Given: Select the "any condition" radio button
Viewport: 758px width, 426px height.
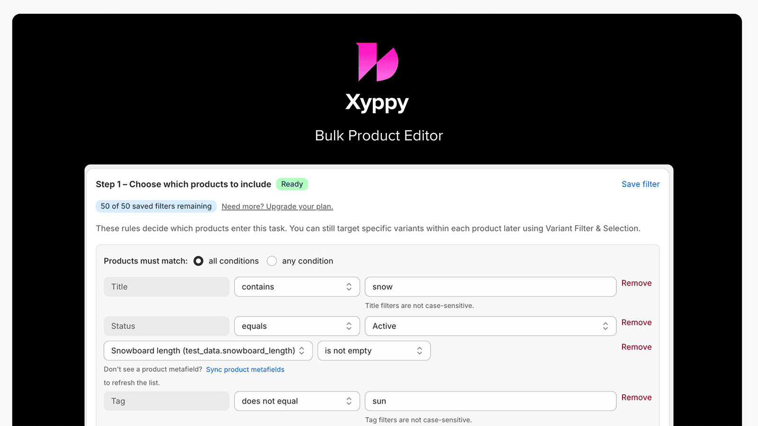Looking at the screenshot, I should 272,261.
